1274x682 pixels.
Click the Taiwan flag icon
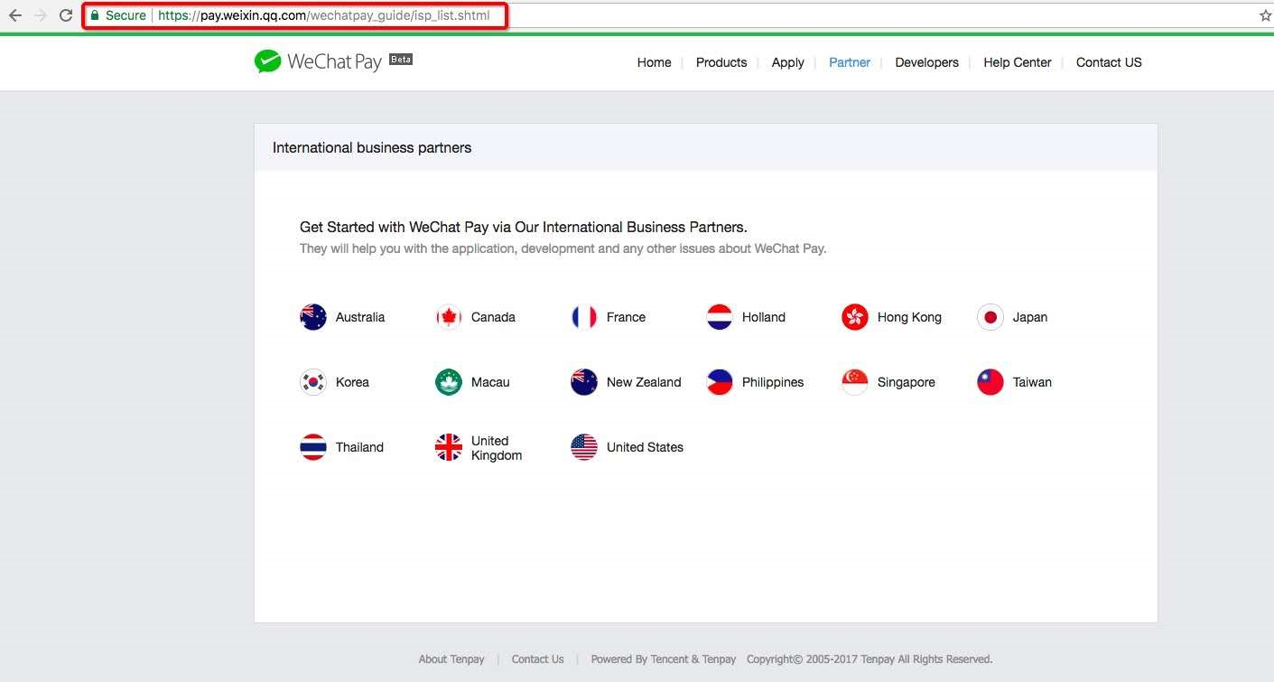tap(990, 382)
